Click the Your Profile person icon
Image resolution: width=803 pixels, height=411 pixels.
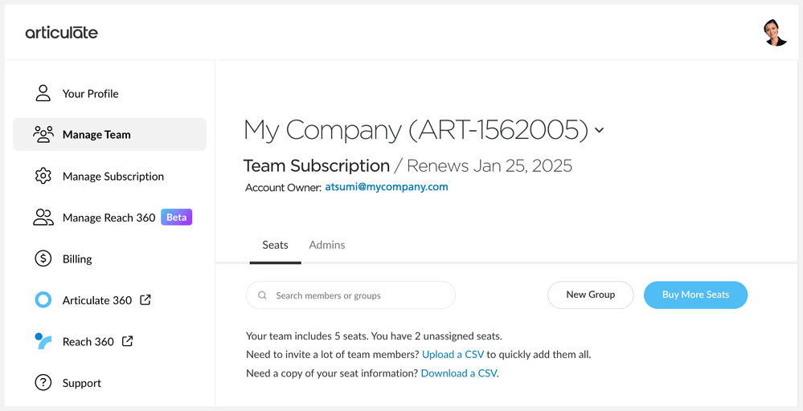coord(43,93)
